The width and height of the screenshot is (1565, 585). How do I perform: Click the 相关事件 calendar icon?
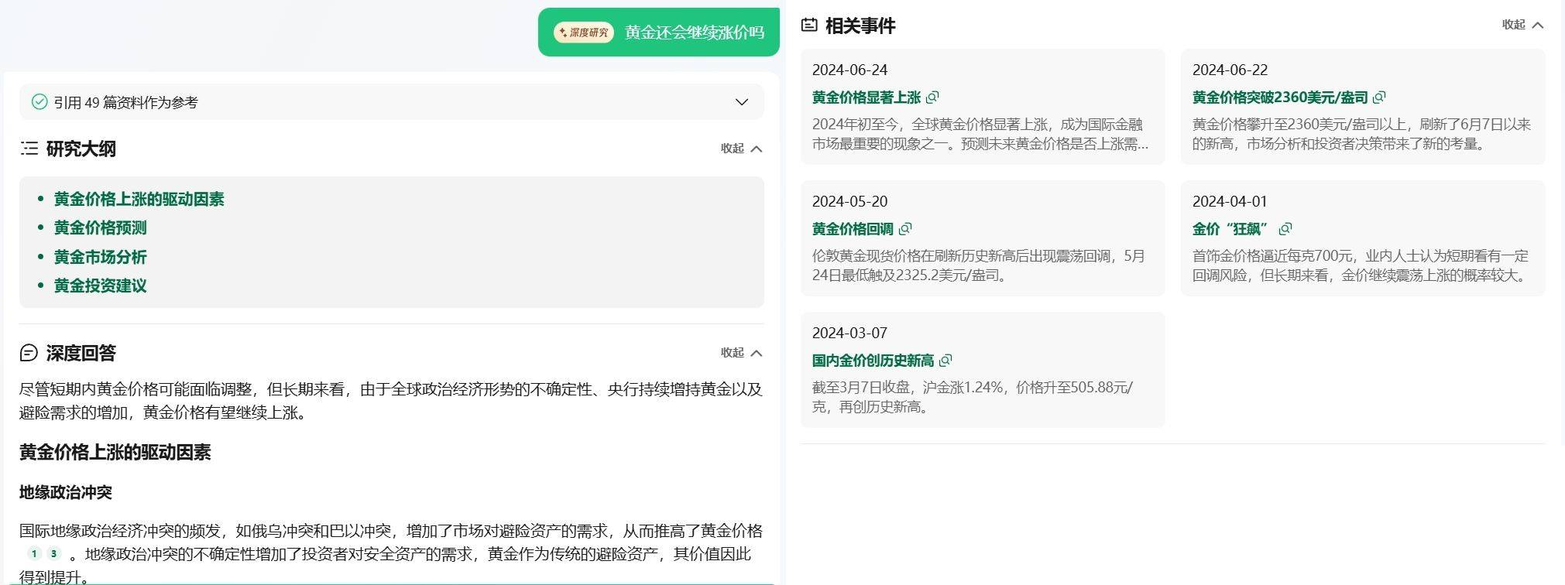click(x=809, y=26)
